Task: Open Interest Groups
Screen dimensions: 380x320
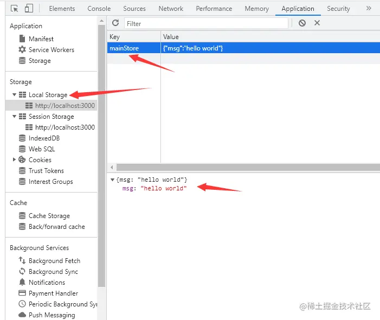Action: [x=50, y=182]
